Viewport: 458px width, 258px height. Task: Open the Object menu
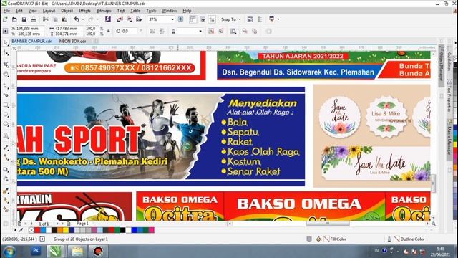(67, 11)
